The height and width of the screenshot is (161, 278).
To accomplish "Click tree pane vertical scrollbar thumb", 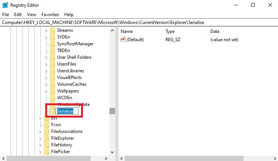I will click(x=112, y=111).
